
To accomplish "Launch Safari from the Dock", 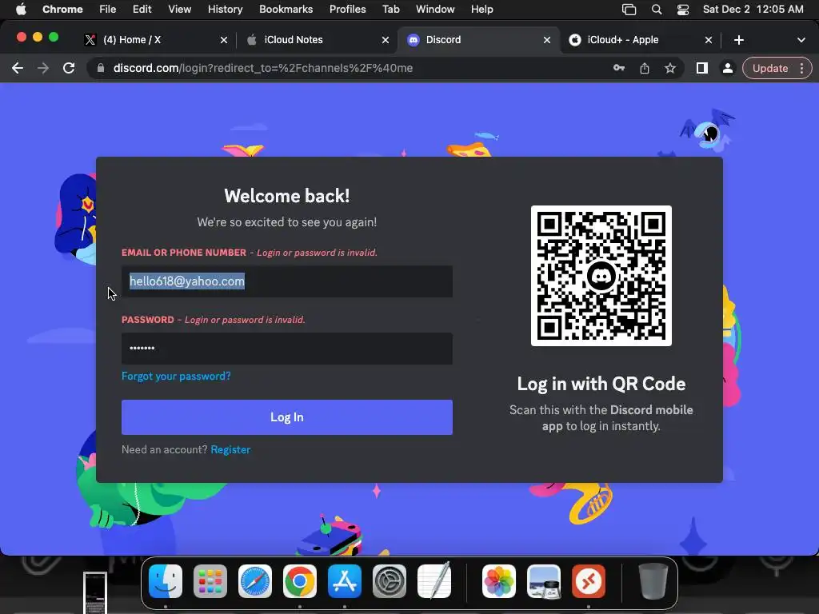I will click(x=255, y=581).
